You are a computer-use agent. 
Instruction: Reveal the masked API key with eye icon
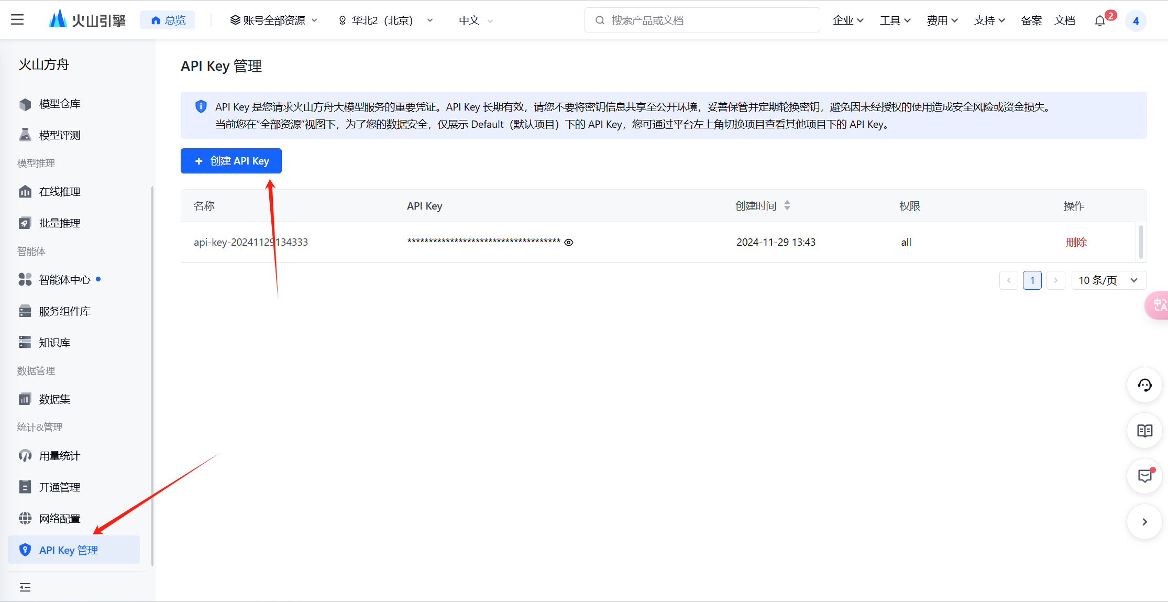569,242
